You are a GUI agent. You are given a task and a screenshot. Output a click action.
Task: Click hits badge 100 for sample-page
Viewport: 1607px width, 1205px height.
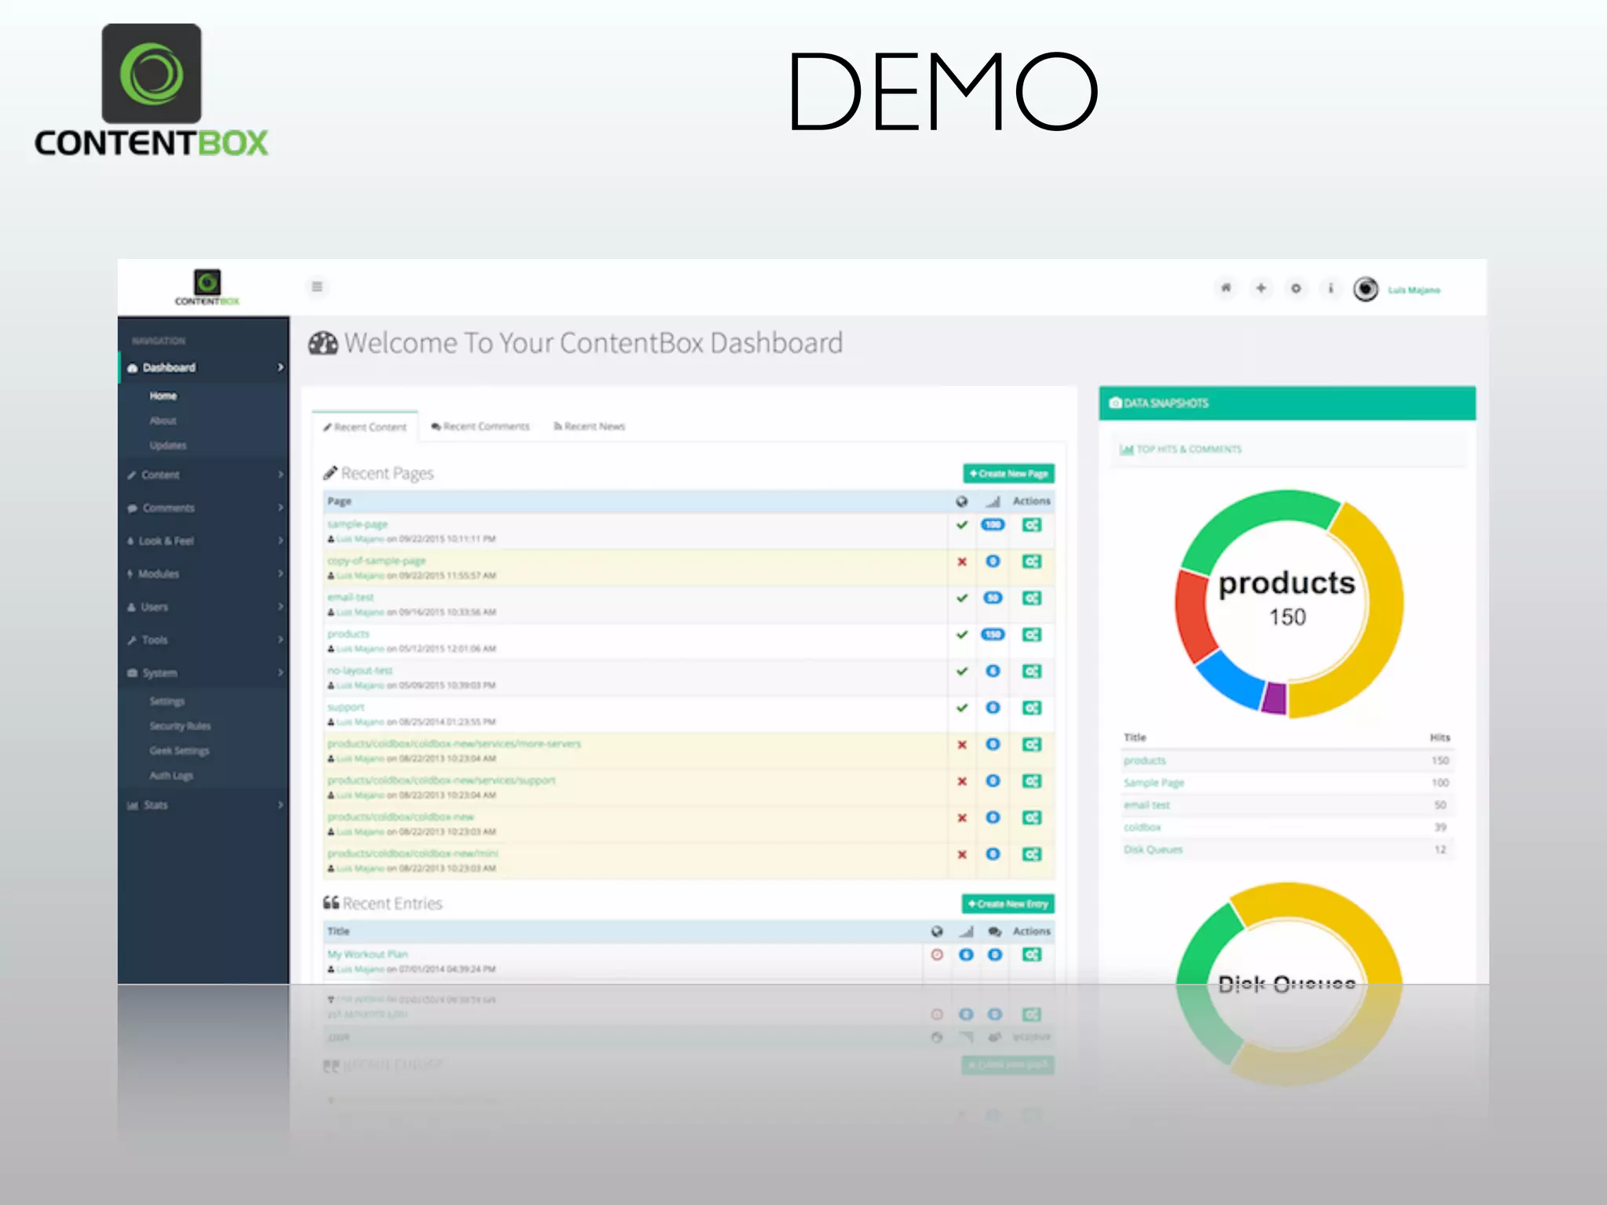tap(993, 525)
